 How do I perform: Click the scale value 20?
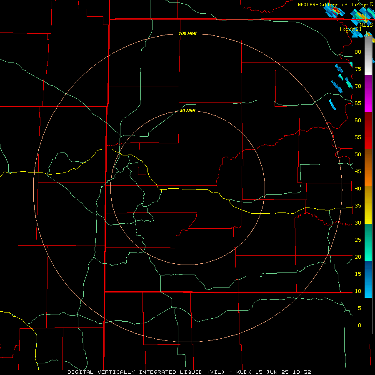coord(358,257)
